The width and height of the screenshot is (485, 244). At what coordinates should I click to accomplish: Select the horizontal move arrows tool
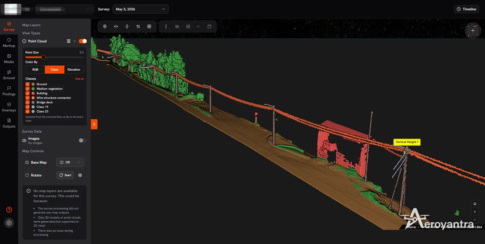pos(116,26)
